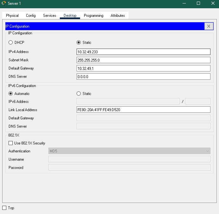
Task: Click the 'Link Local Address' label
Action: [23, 110]
